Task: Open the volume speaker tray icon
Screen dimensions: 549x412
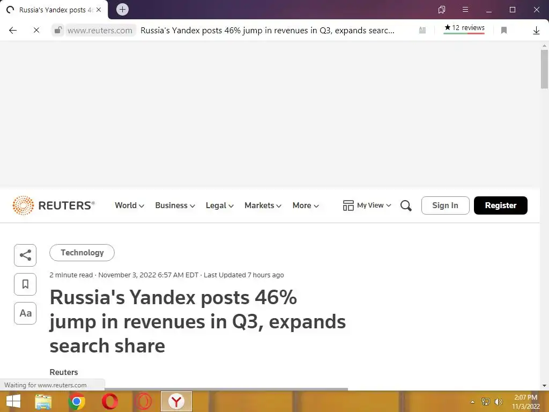Action: point(498,401)
